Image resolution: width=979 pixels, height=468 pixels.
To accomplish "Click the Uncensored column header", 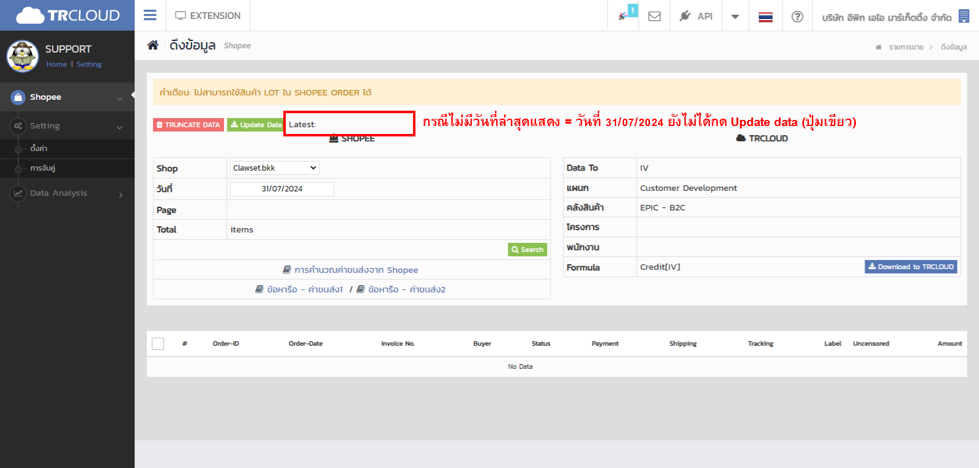I will tap(871, 344).
